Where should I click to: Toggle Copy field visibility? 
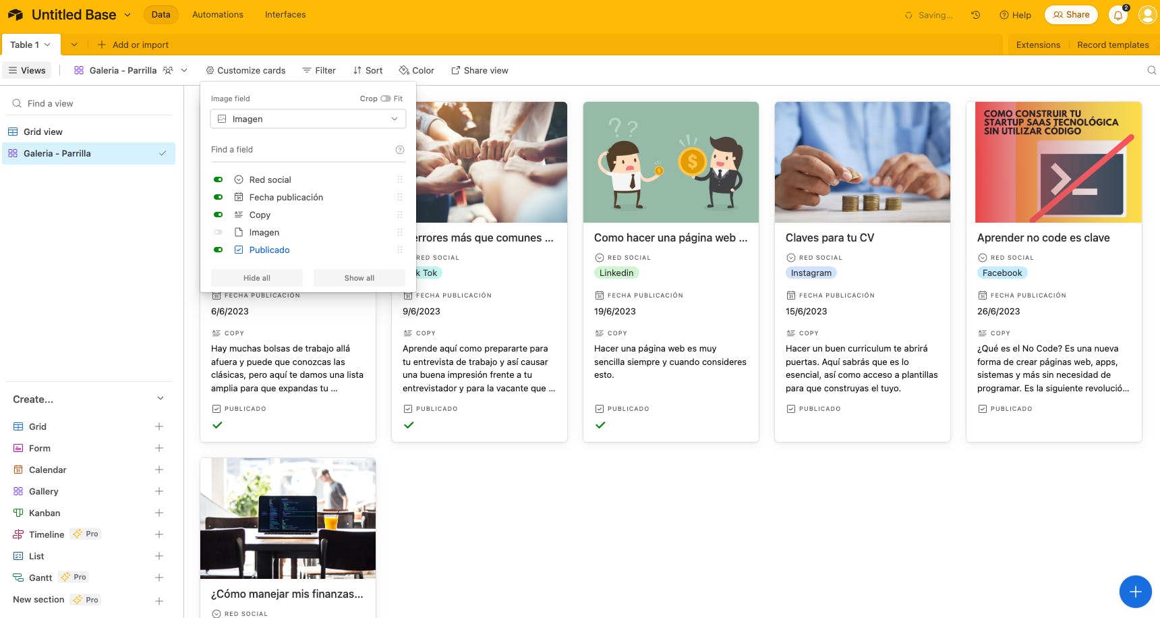click(218, 215)
